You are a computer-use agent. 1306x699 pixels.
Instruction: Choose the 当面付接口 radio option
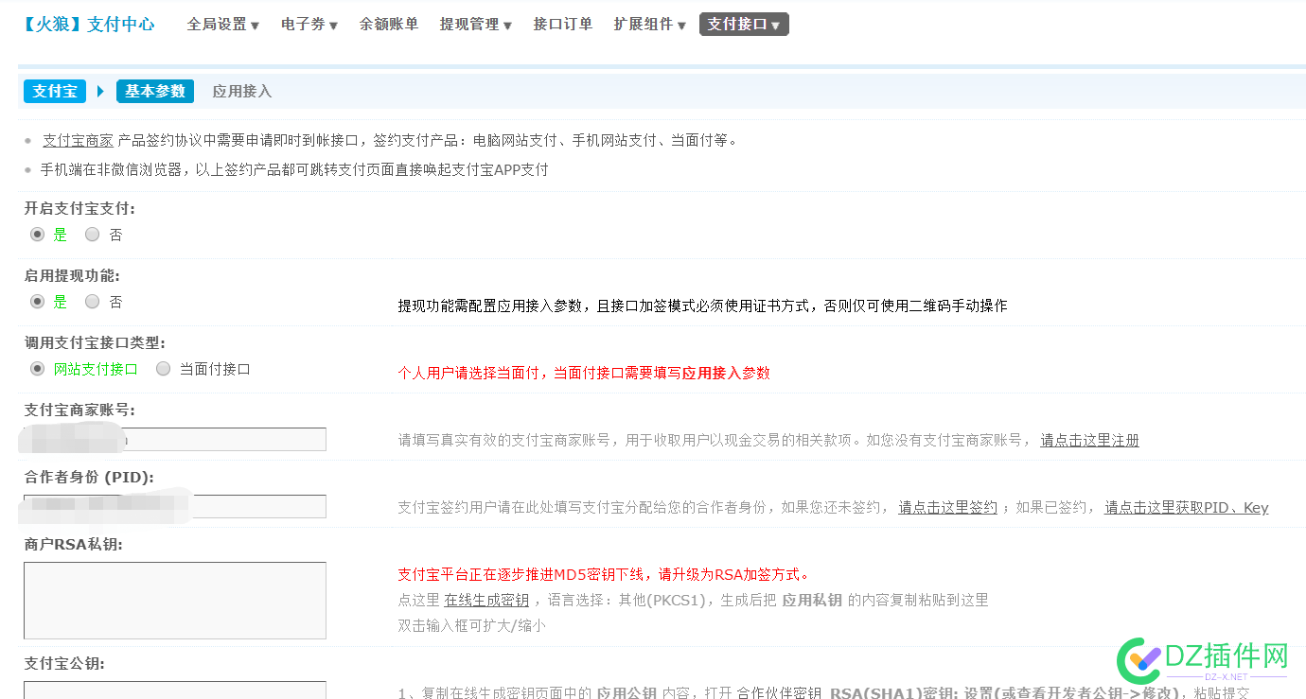click(x=163, y=369)
